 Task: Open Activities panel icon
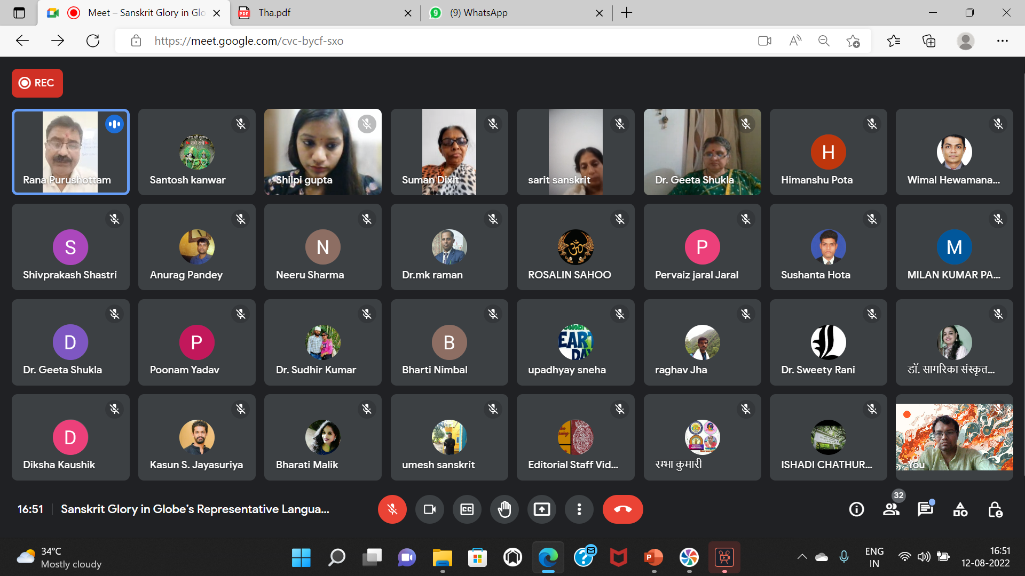(960, 509)
